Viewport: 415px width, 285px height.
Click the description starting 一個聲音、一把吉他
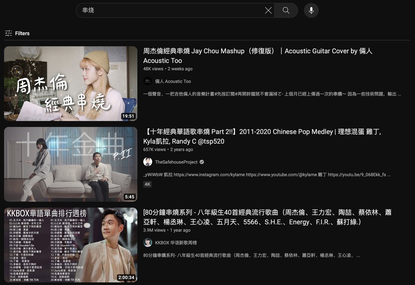(272, 94)
